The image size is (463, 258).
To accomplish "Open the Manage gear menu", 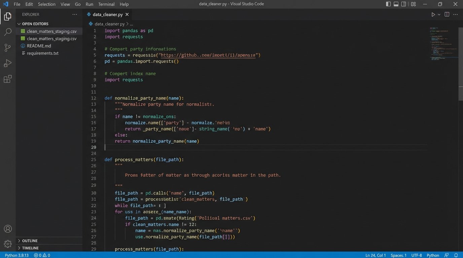I will coord(7,244).
